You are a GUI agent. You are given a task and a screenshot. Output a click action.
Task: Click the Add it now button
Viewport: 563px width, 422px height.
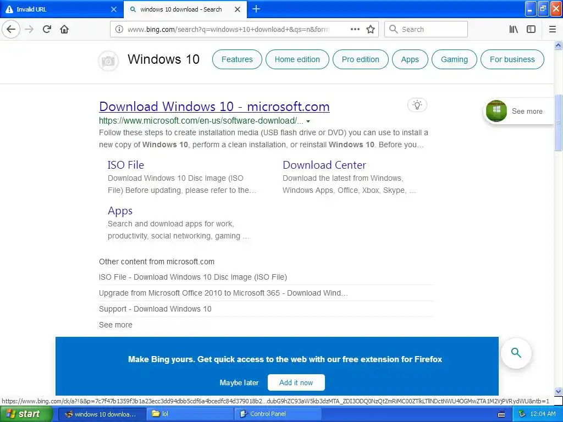[296, 382]
